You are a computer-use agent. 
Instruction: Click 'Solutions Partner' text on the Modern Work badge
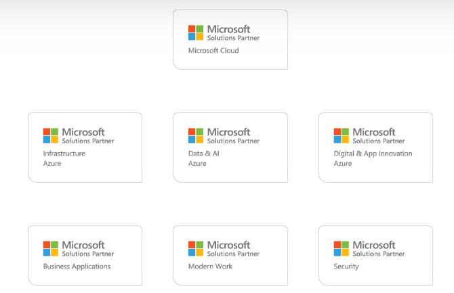[233, 254]
